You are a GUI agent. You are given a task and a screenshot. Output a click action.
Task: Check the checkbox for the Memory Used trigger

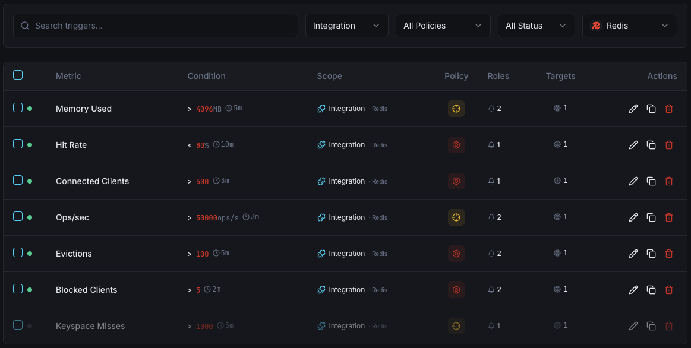point(18,109)
